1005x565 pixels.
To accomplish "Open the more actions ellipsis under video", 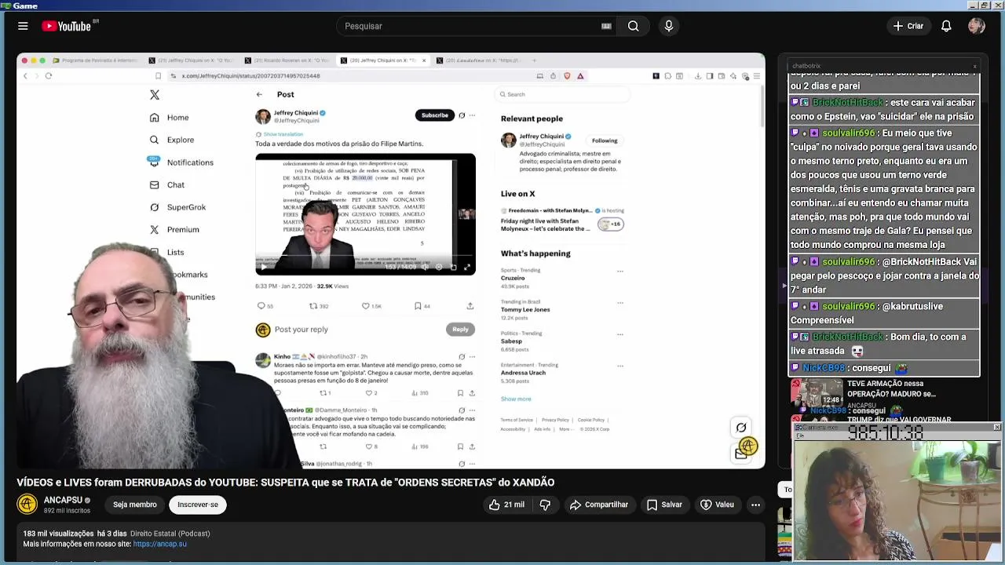I will [755, 505].
